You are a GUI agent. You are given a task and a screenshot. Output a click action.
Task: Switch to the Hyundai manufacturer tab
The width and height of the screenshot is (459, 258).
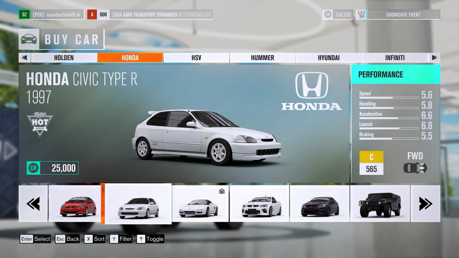pyautogui.click(x=329, y=58)
